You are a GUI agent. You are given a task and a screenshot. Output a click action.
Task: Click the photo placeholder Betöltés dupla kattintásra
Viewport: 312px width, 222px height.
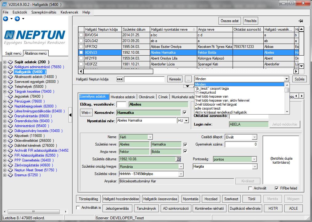point(281,160)
